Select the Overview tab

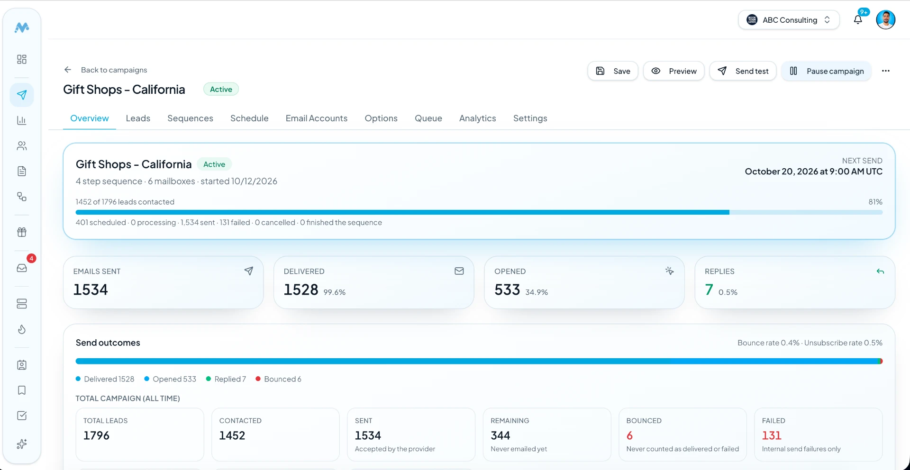[x=90, y=118]
